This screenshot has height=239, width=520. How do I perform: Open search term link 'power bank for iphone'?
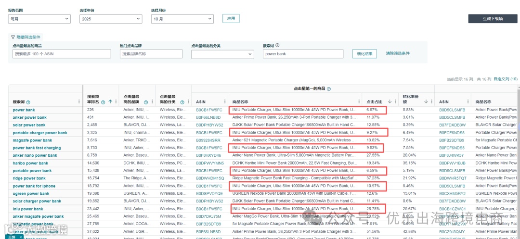(x=34, y=186)
